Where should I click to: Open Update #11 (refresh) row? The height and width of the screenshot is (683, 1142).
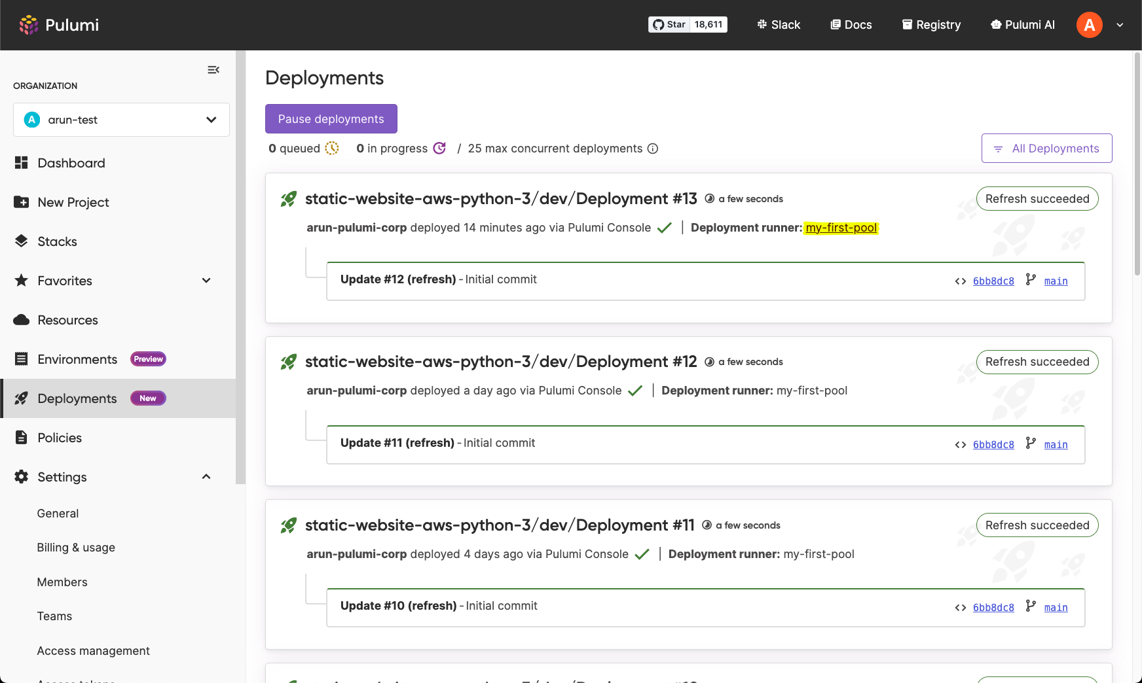[706, 445]
